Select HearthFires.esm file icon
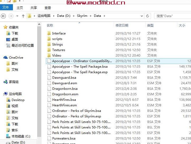This screenshot has width=191, height=144. click(49, 105)
